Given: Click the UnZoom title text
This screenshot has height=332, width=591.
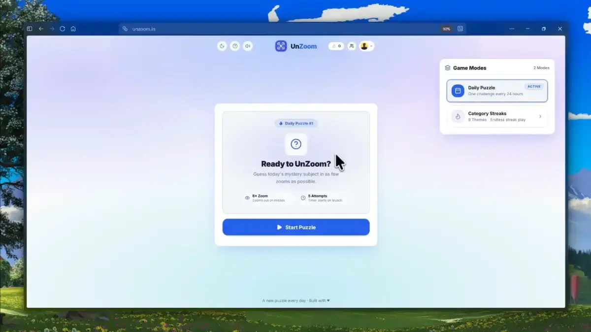Looking at the screenshot, I should [303, 46].
